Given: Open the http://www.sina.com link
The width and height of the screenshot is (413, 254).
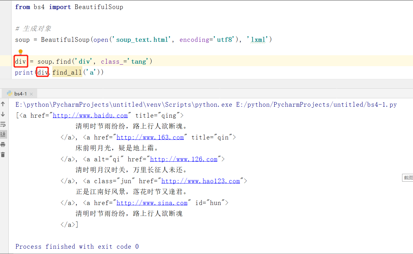Looking at the screenshot, I should point(152,203).
